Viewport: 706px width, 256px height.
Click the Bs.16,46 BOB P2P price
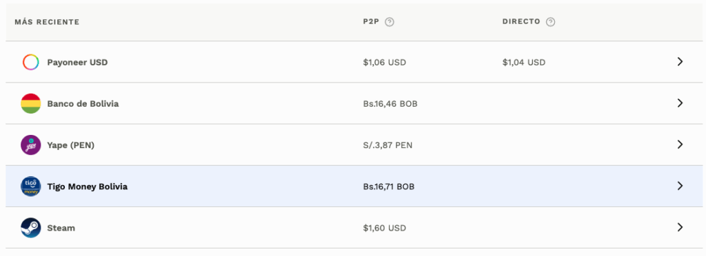[x=390, y=104]
